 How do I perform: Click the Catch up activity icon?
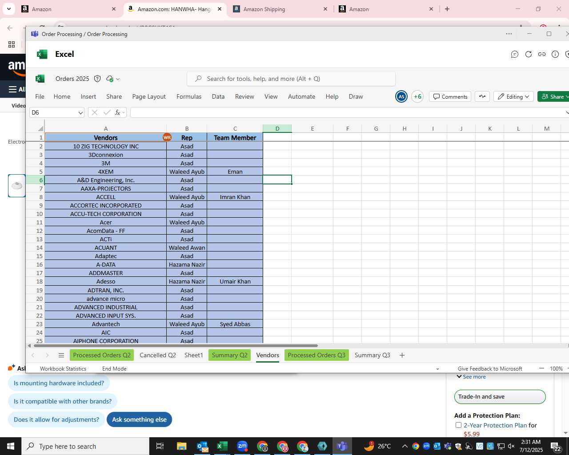(482, 96)
